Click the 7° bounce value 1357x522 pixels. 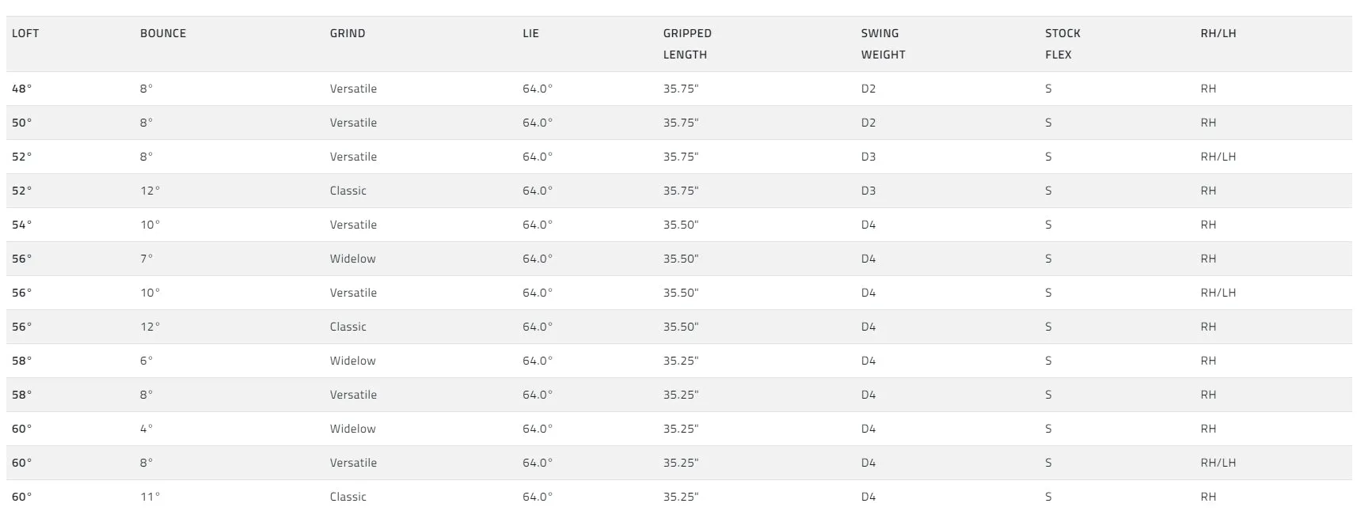pos(146,259)
